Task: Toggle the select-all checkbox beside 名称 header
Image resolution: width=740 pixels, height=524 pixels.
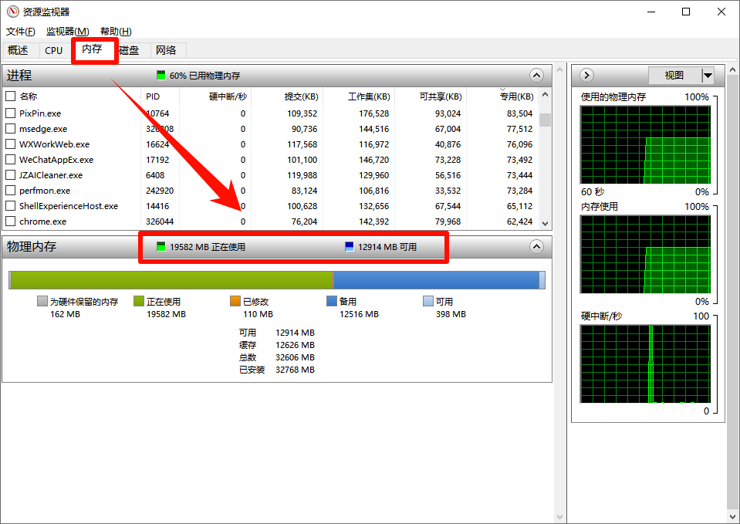Action: (11, 96)
